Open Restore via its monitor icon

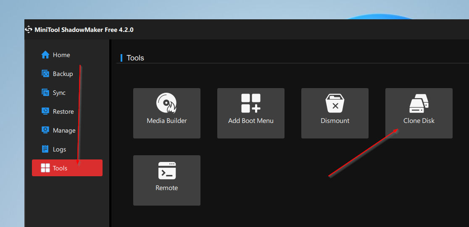pyautogui.click(x=45, y=112)
